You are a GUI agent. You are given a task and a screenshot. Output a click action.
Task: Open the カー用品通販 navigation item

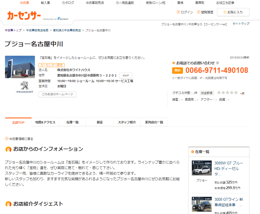[125, 3]
